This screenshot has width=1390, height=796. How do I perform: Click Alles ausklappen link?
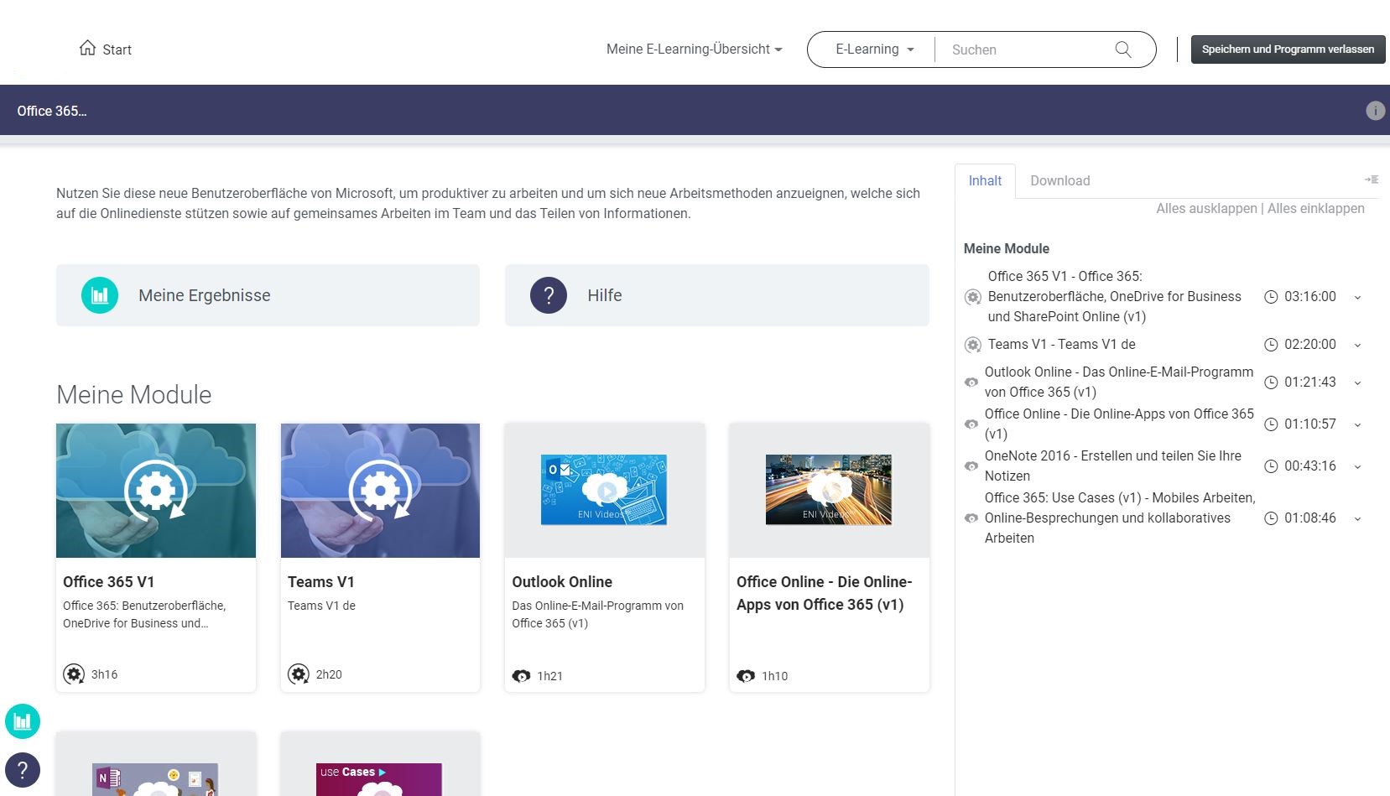tap(1206, 208)
